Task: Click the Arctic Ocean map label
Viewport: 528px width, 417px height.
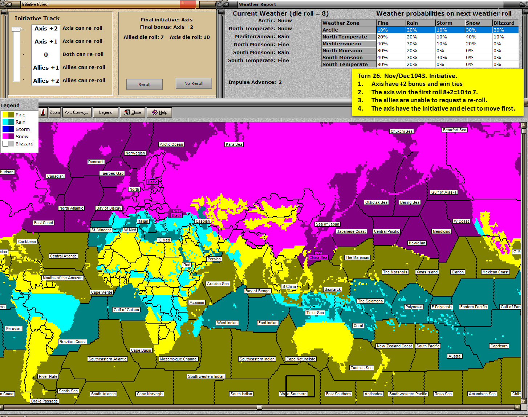Action: [x=171, y=144]
